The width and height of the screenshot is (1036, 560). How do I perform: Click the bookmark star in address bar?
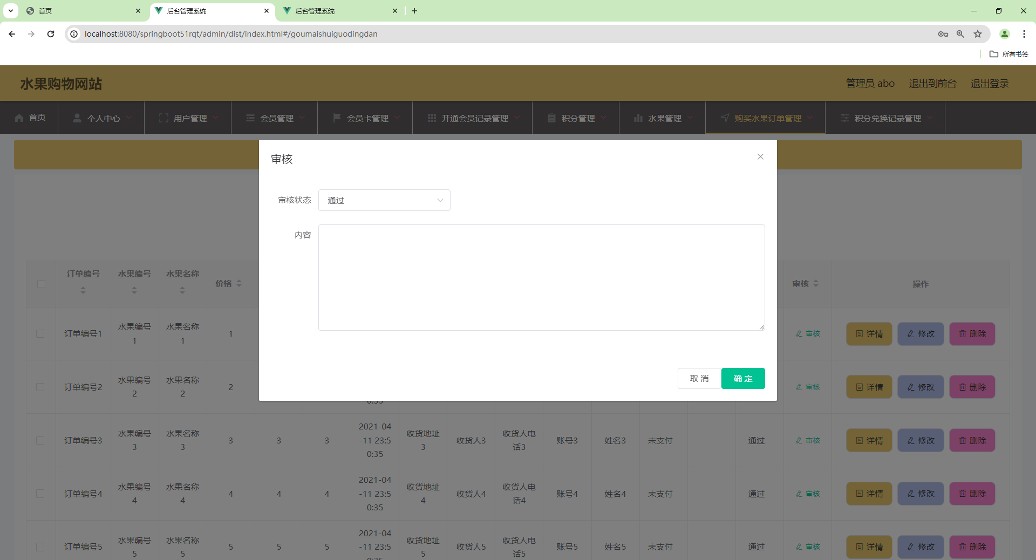pos(978,33)
